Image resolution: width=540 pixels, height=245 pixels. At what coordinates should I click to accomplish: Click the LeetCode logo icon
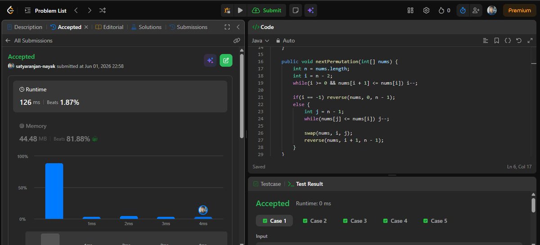[x=10, y=10]
